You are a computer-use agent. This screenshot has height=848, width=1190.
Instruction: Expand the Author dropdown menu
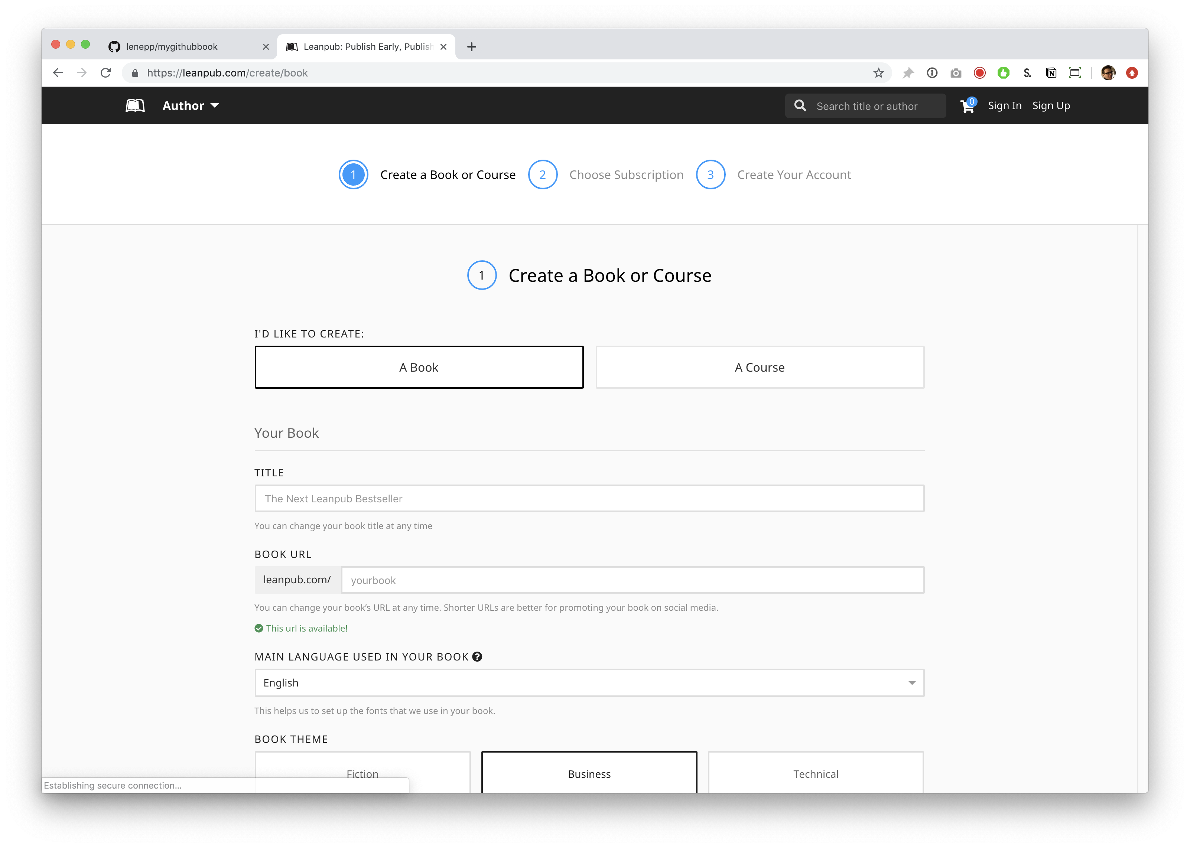[x=190, y=106]
